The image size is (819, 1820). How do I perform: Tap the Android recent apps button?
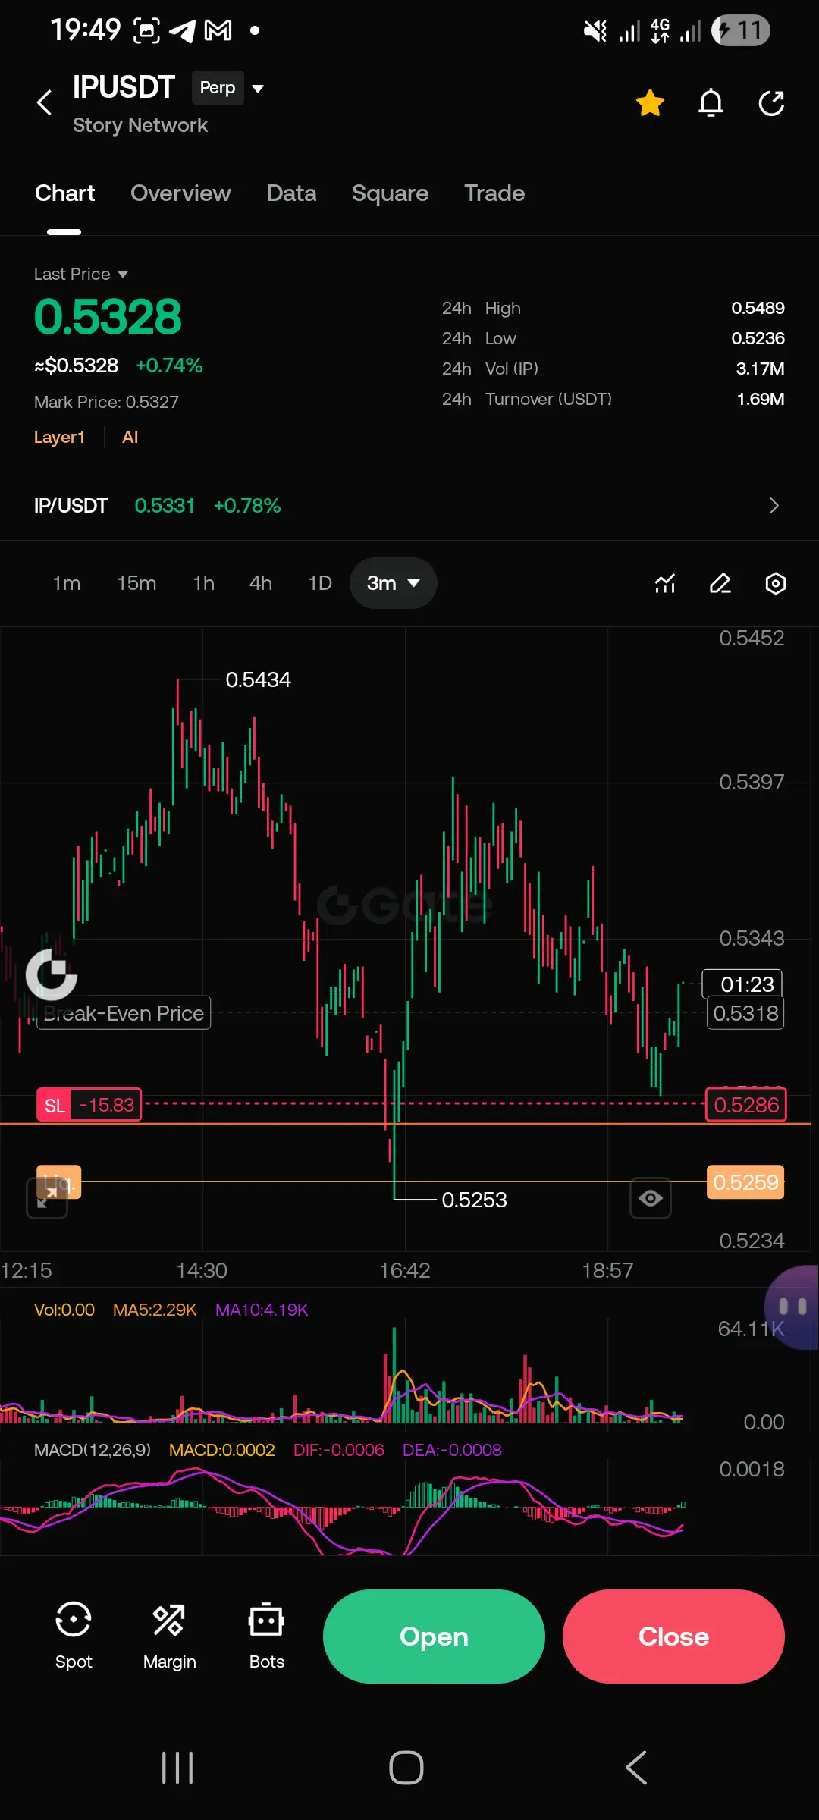[177, 1768]
